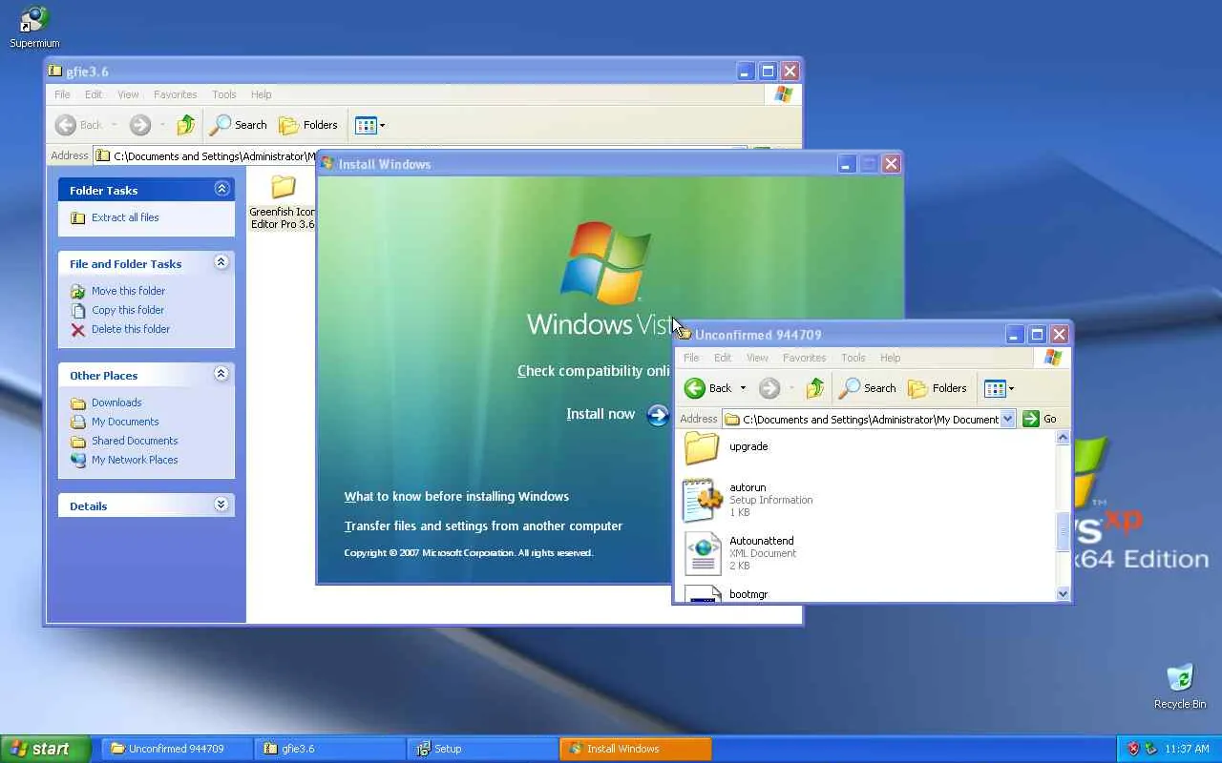Image resolution: width=1222 pixels, height=763 pixels.
Task: Open the Supermium desktop shortcut
Action: [34, 27]
